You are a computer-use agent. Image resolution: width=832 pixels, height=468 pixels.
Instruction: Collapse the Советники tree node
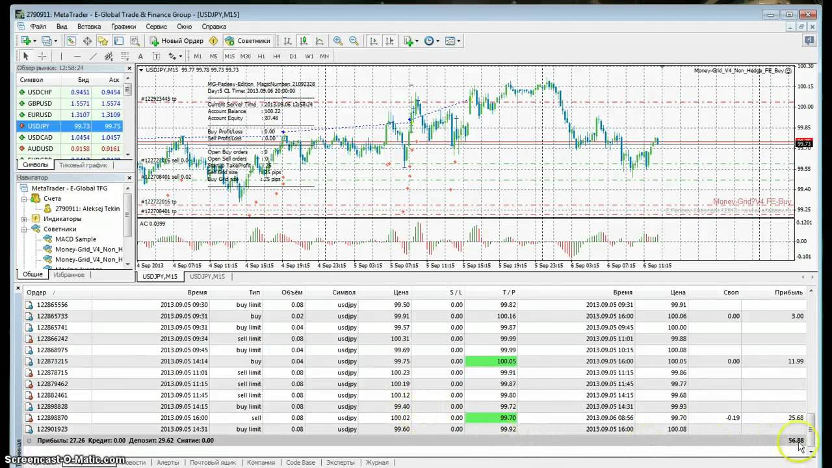(x=24, y=229)
